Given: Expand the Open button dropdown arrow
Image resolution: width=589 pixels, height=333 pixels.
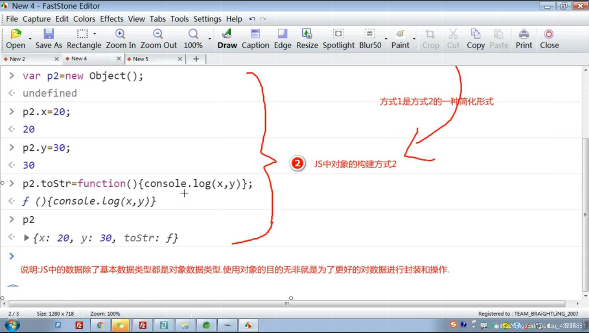Looking at the screenshot, I should (30, 38).
